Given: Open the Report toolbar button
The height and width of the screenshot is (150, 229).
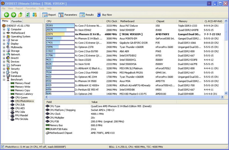Looking at the screenshot, I should [49, 15].
